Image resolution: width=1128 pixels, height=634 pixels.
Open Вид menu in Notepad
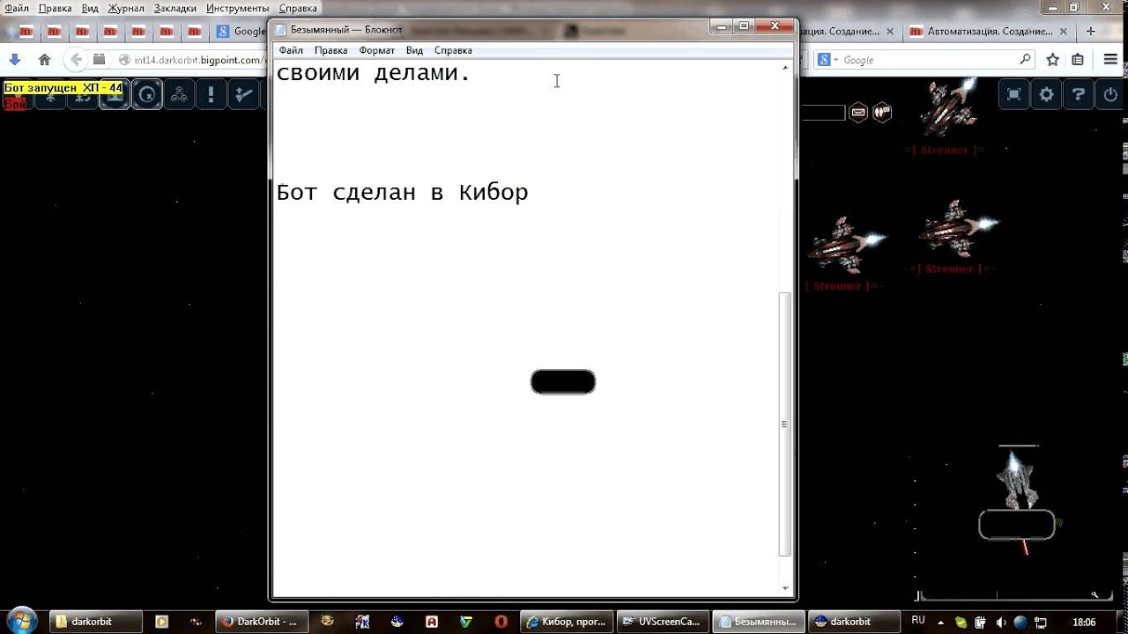pyautogui.click(x=414, y=50)
